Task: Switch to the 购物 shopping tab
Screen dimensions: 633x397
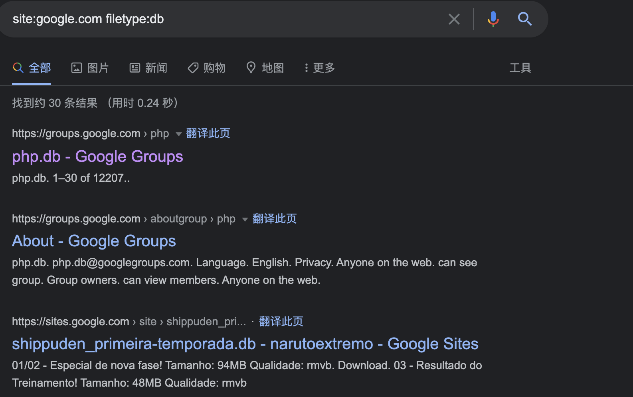Action: (x=207, y=68)
